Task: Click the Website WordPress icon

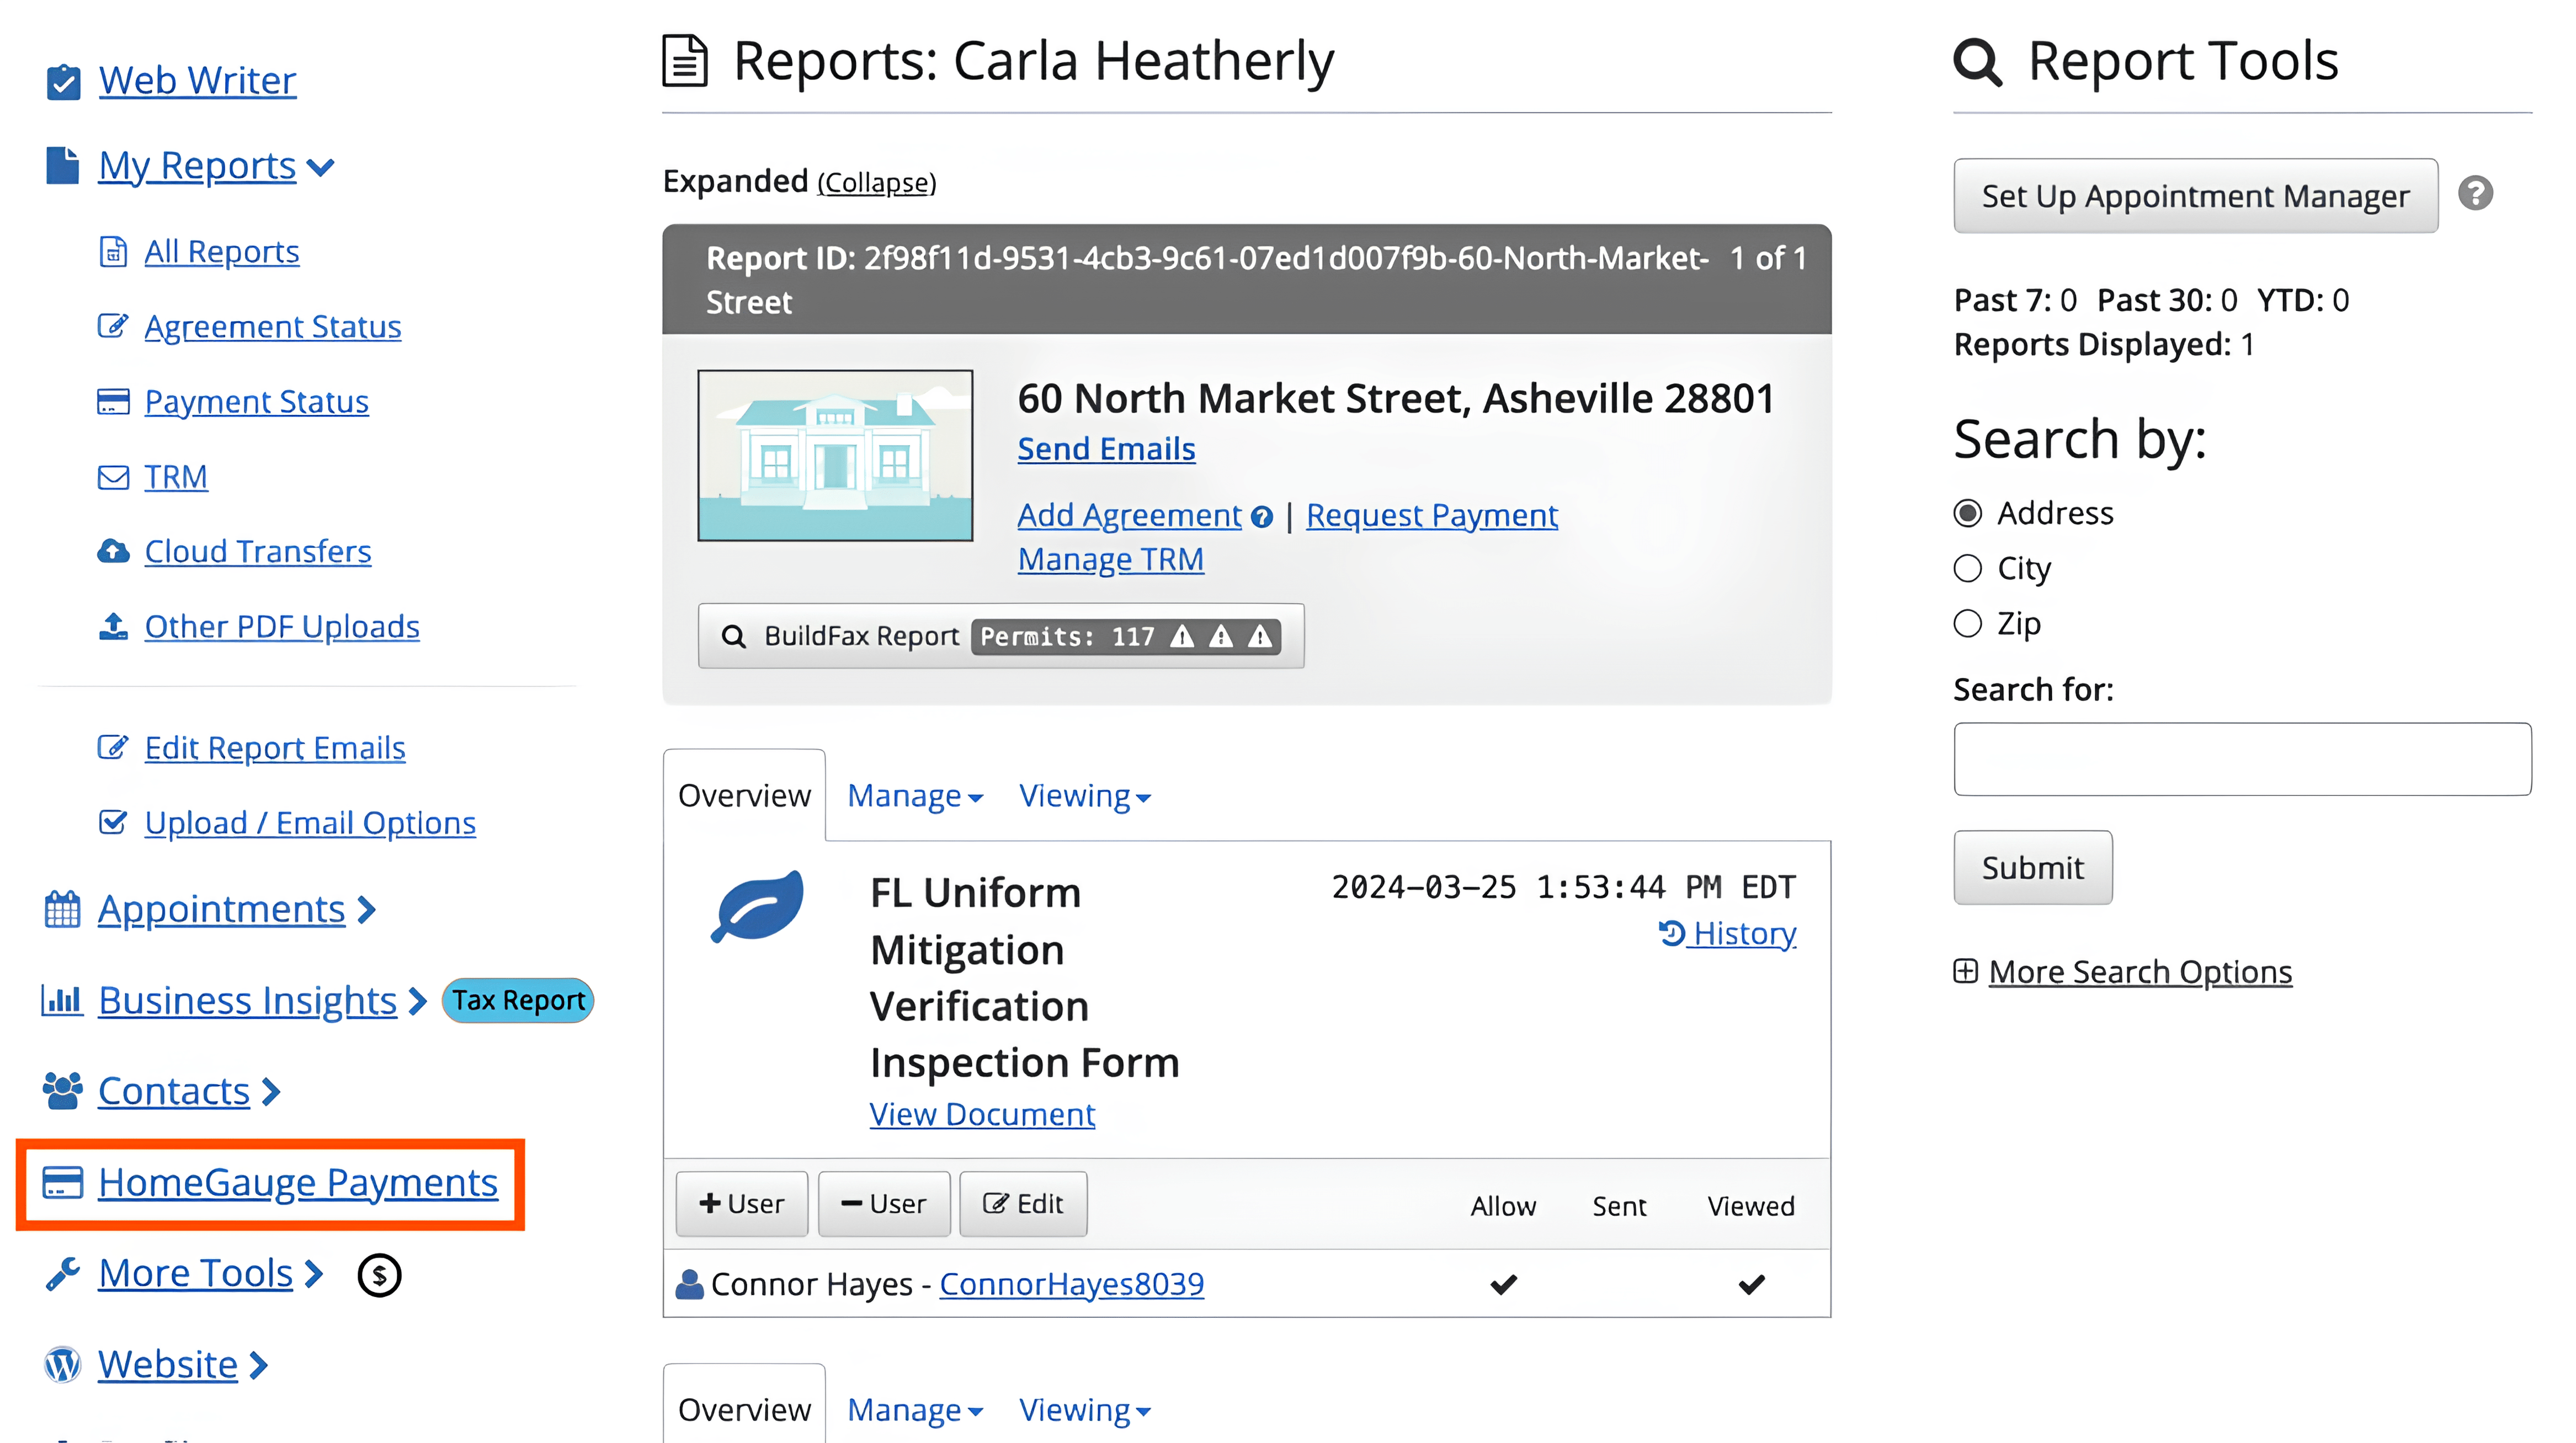Action: [62, 1365]
